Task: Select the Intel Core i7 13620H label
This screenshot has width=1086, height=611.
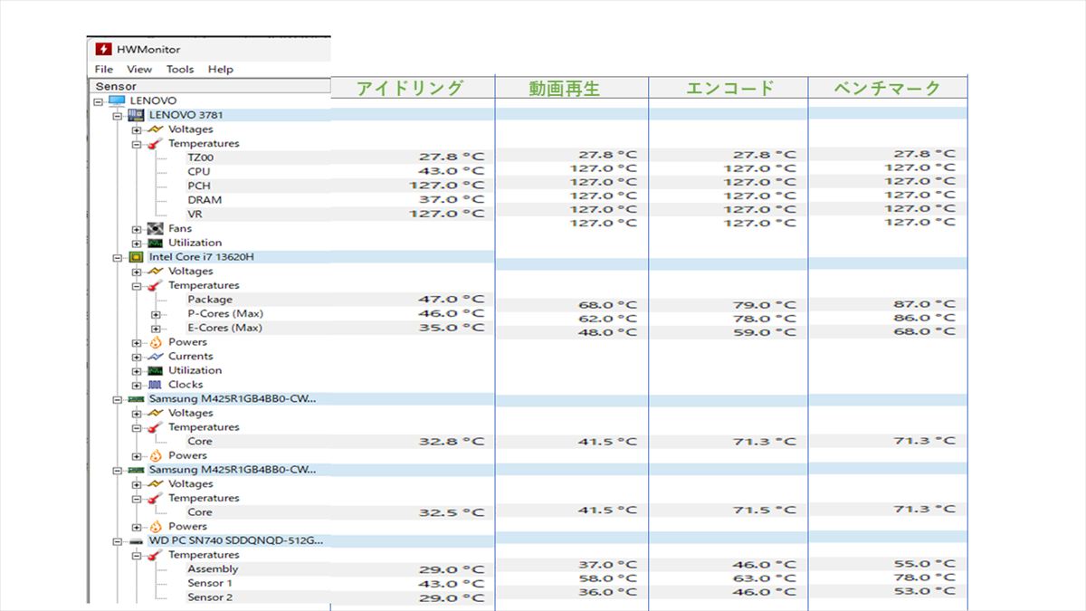Action: click(x=201, y=257)
